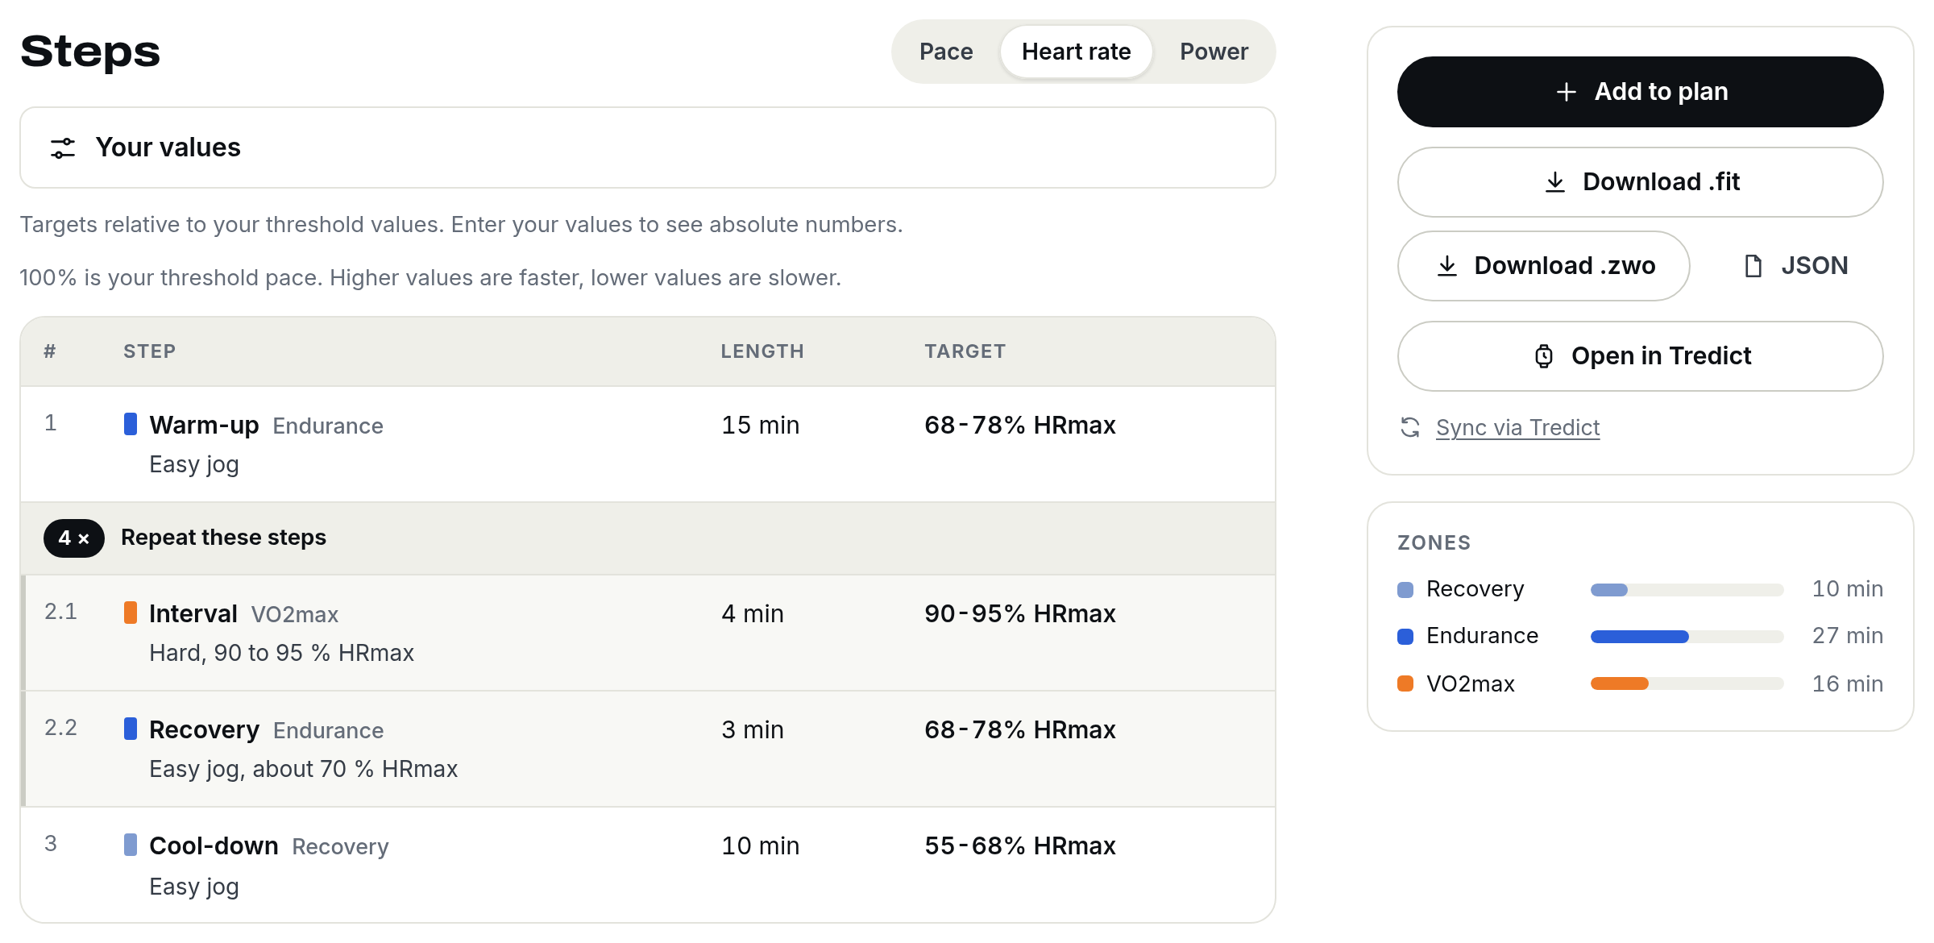Click the Recovery tag next to Cool-down
1934x943 pixels.
pyautogui.click(x=340, y=847)
